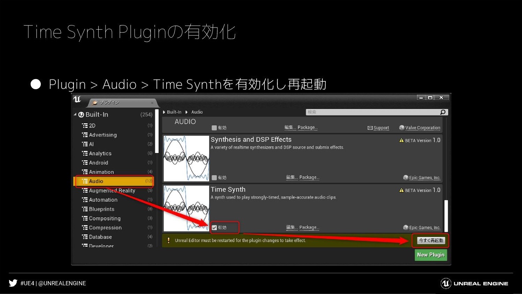Click the Unreal Engine footer logo
522x294 pixels.
pyautogui.click(x=475, y=284)
